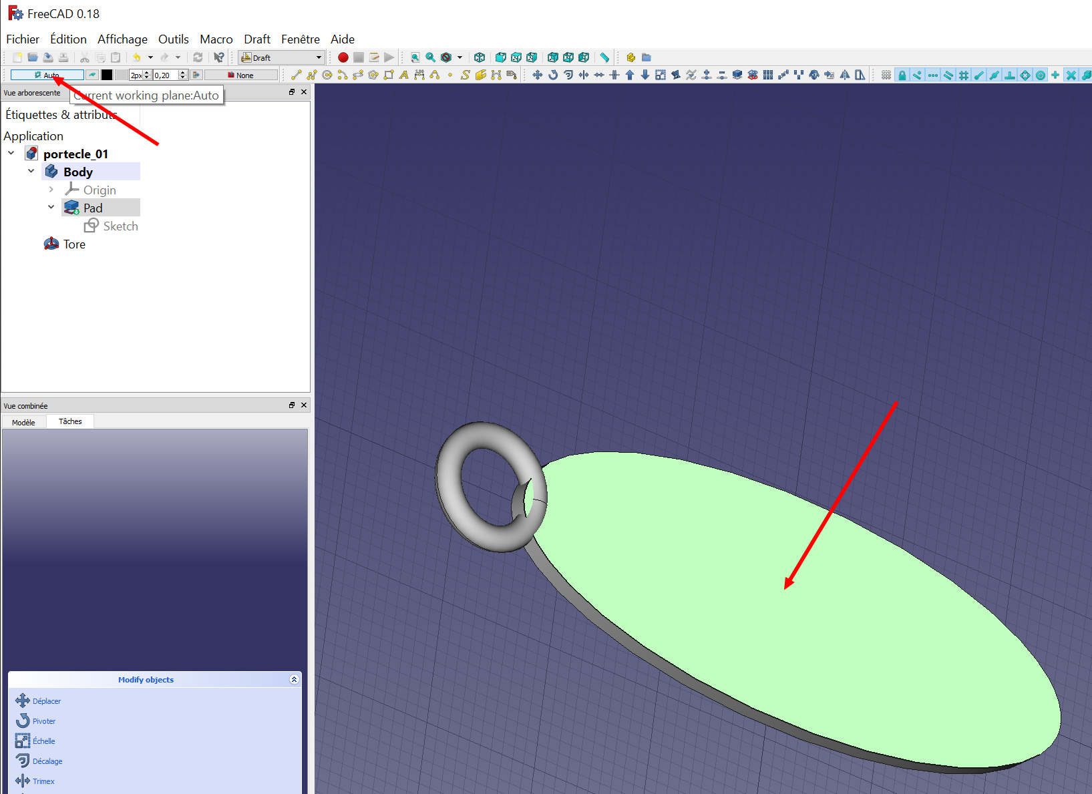
Task: Click the Déplacer link
Action: point(46,701)
